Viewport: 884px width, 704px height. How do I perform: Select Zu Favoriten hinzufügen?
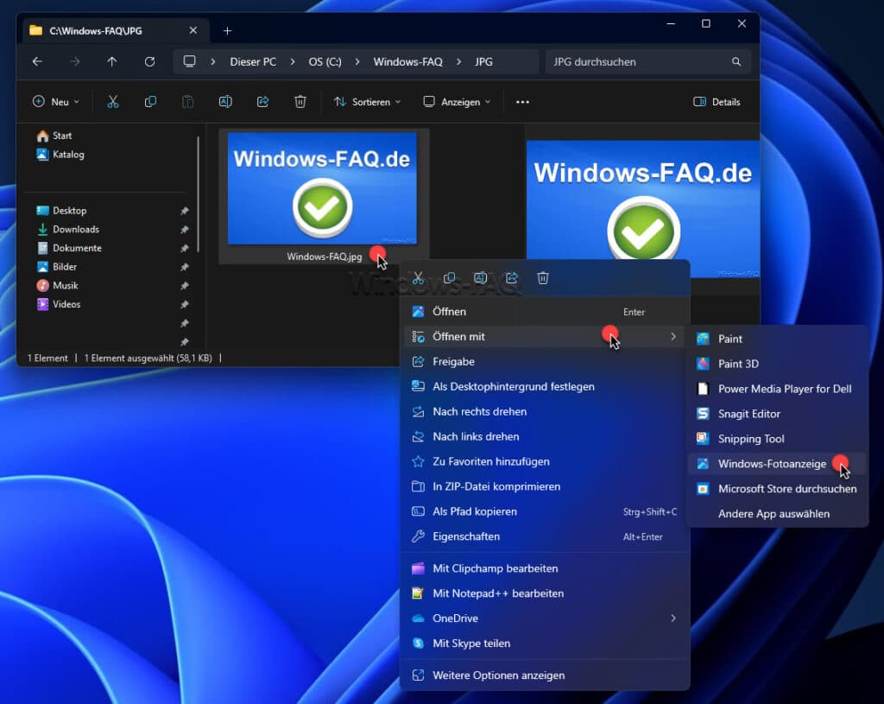(545, 461)
